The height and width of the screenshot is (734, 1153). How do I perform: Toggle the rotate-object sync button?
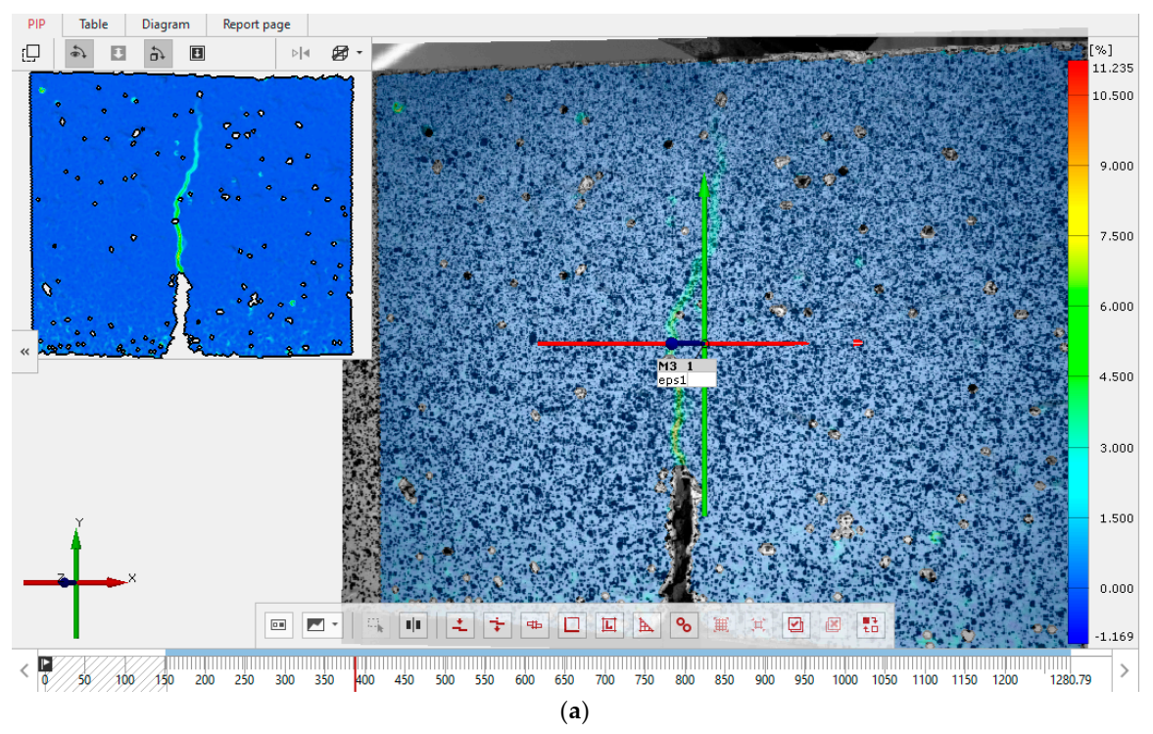click(159, 53)
